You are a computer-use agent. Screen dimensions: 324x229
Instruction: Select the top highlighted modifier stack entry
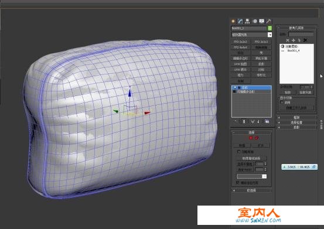tap(251, 87)
